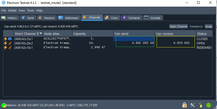217x109 pixels.
Task: Click crossed-out cloud icon of closed channel
Action: 10,39
